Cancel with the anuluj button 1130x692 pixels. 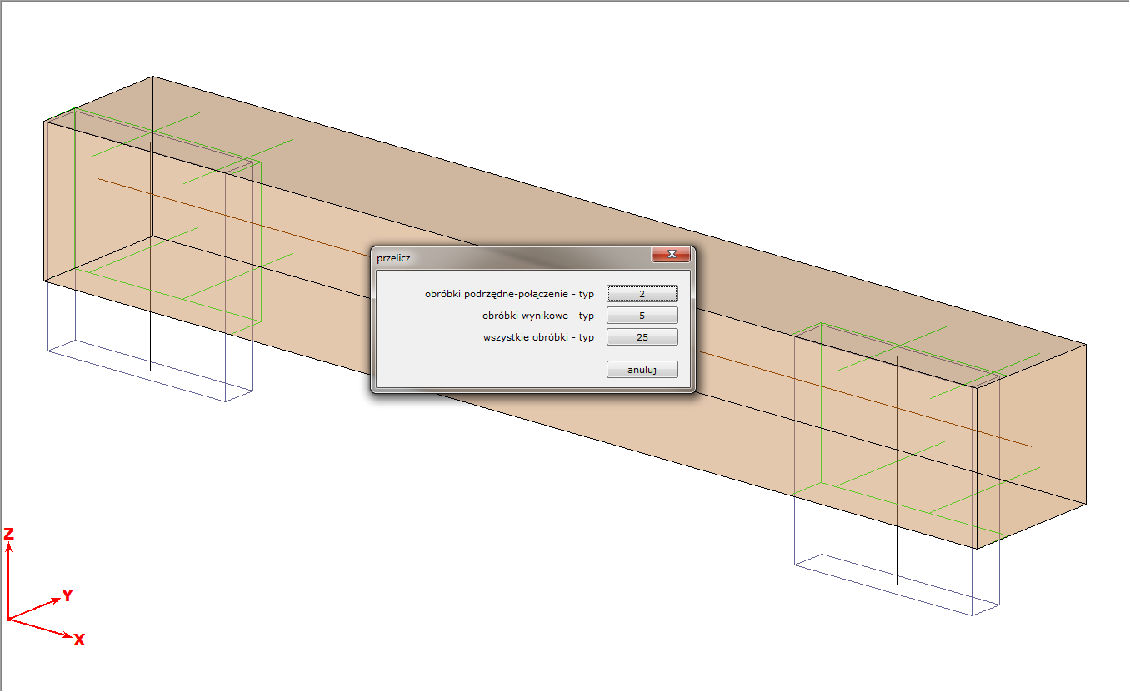(642, 370)
